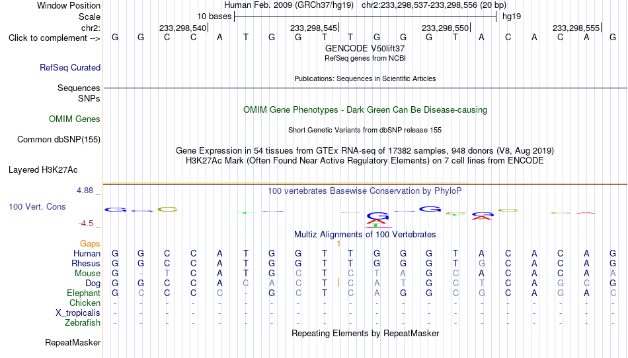Select the Rhesus species label
Screen dimensions: 628x358
click(x=86, y=263)
